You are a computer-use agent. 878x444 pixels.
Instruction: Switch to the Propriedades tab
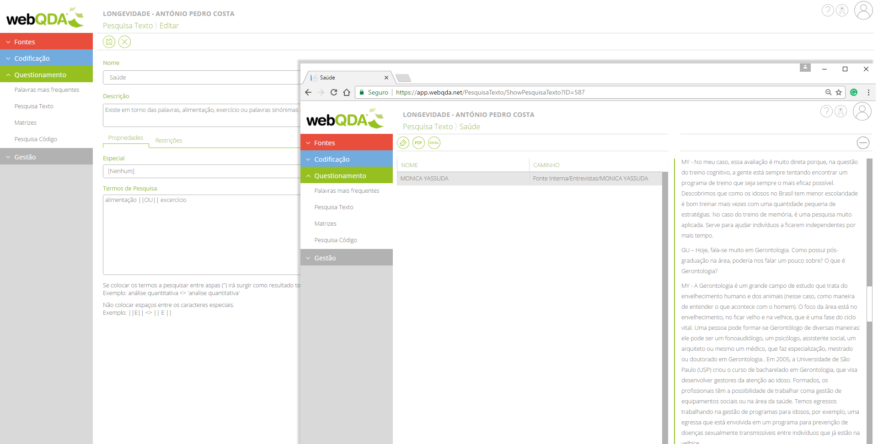[x=126, y=138]
